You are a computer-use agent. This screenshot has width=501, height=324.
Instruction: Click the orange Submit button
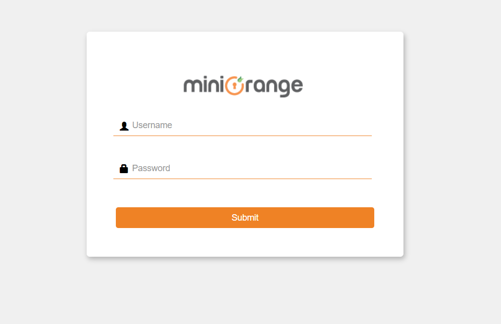pyautogui.click(x=245, y=218)
